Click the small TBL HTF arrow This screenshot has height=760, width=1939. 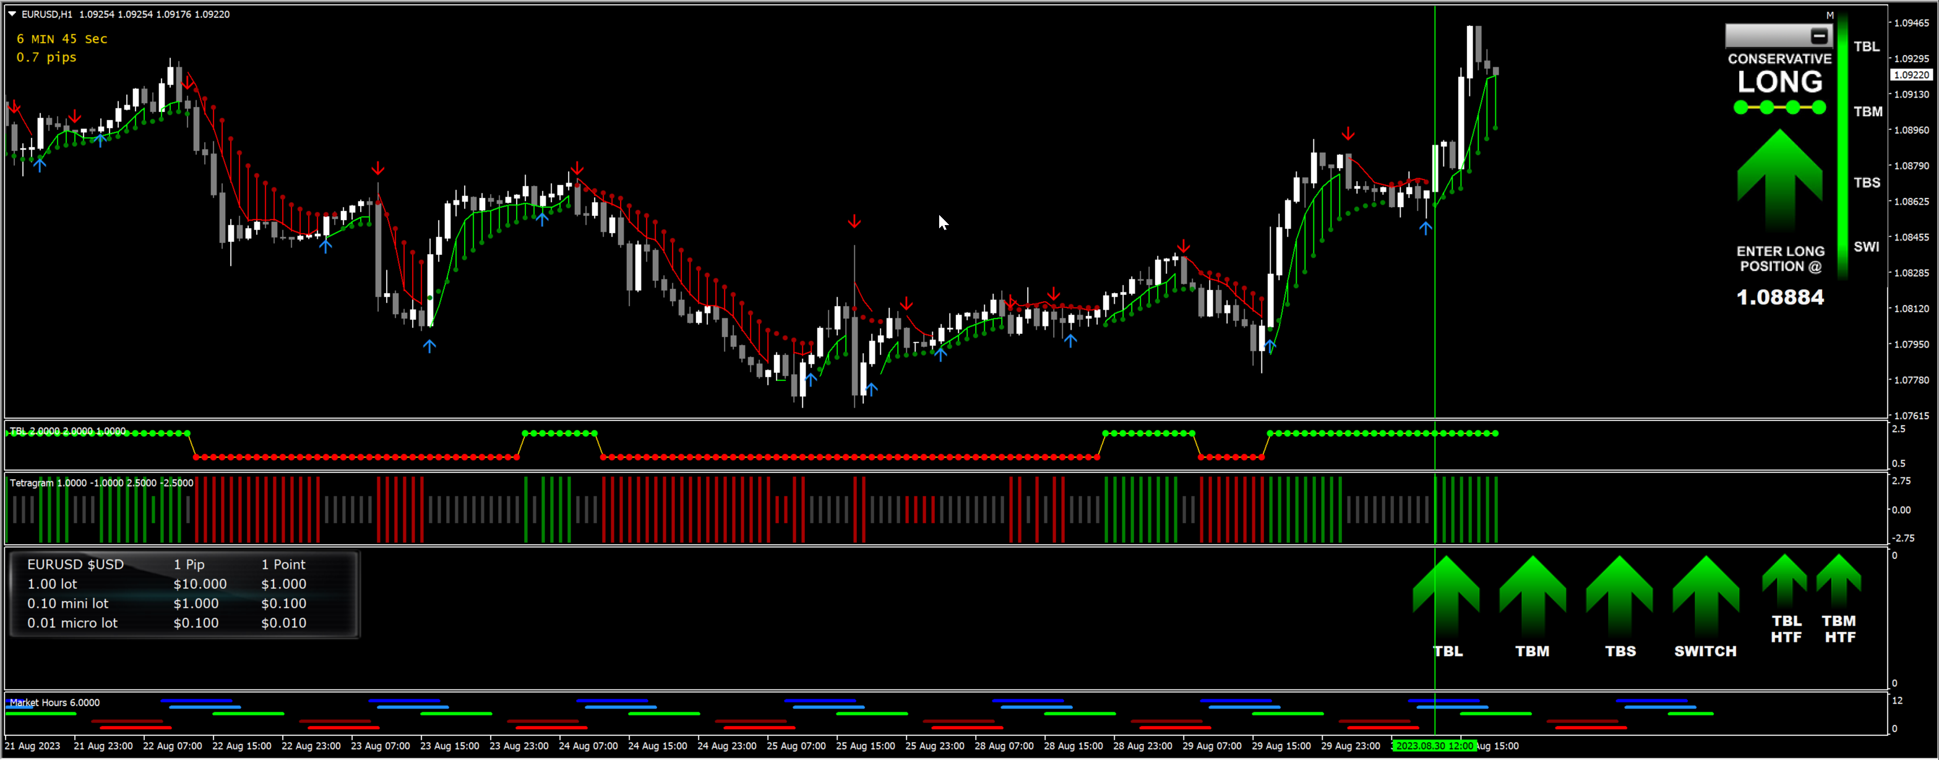click(1785, 580)
